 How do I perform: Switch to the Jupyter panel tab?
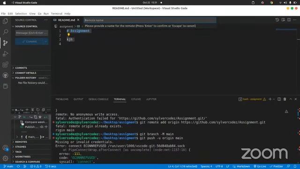click(151, 99)
